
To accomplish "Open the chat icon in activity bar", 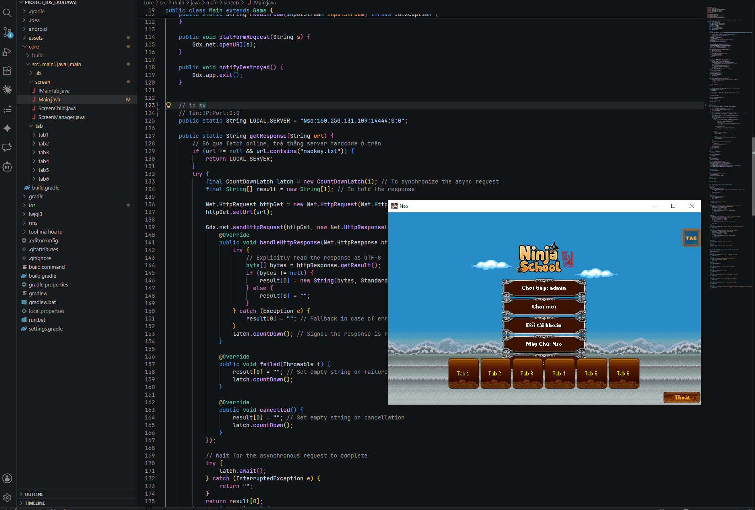I will (x=7, y=147).
